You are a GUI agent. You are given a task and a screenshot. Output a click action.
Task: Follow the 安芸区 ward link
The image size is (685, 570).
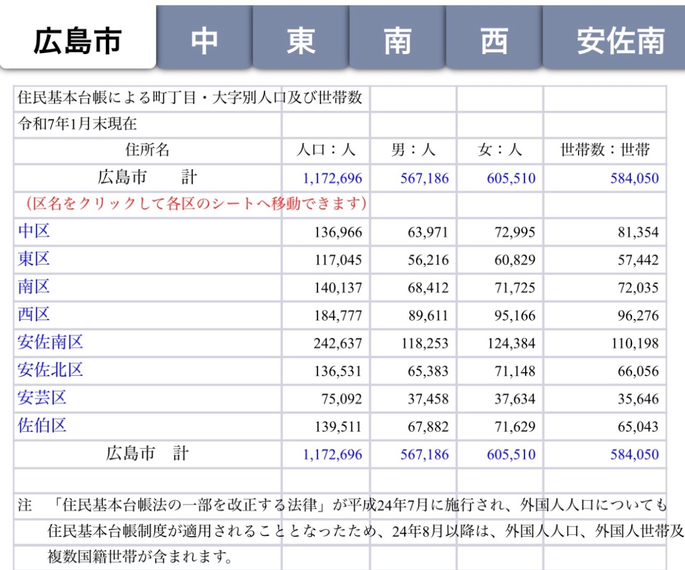coord(42,398)
